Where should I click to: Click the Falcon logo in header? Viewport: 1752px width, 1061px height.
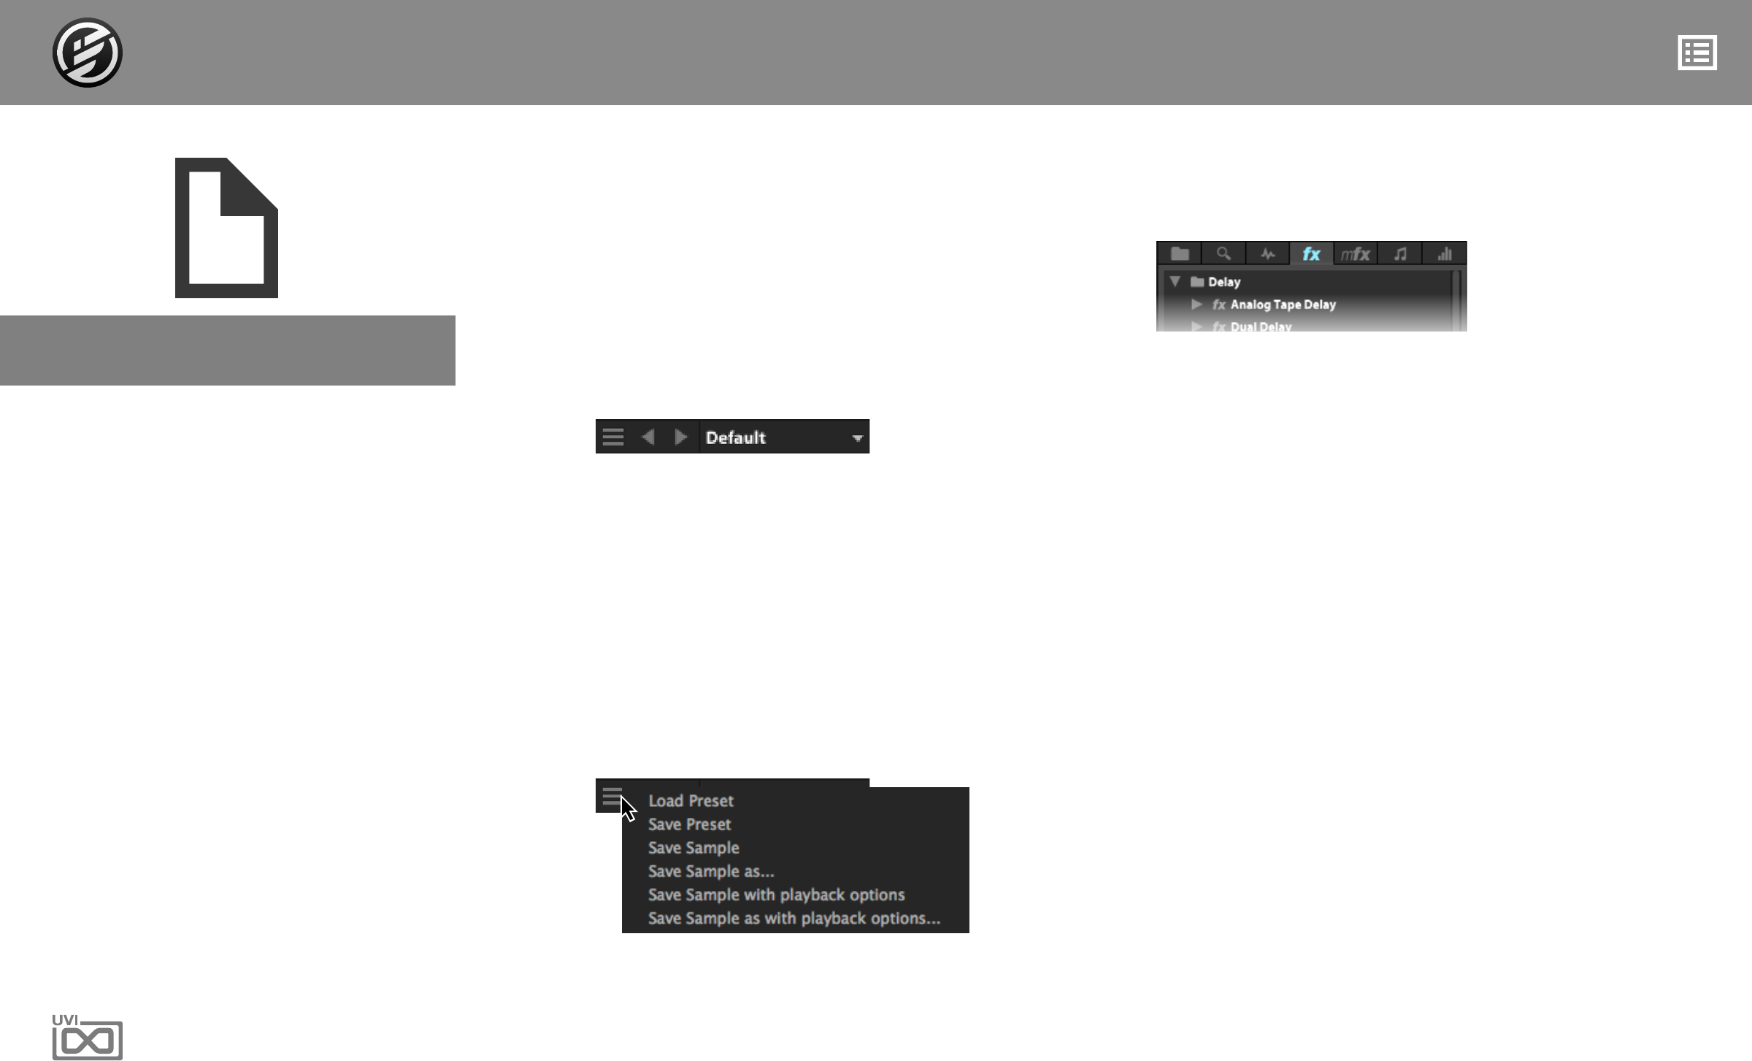point(88,53)
